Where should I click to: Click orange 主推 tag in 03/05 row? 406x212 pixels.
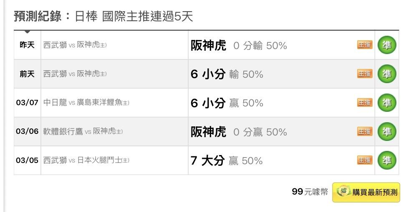pyautogui.click(x=365, y=160)
